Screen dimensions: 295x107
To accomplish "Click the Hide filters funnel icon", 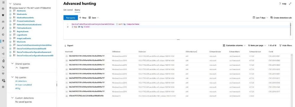I will tap(280, 45).
